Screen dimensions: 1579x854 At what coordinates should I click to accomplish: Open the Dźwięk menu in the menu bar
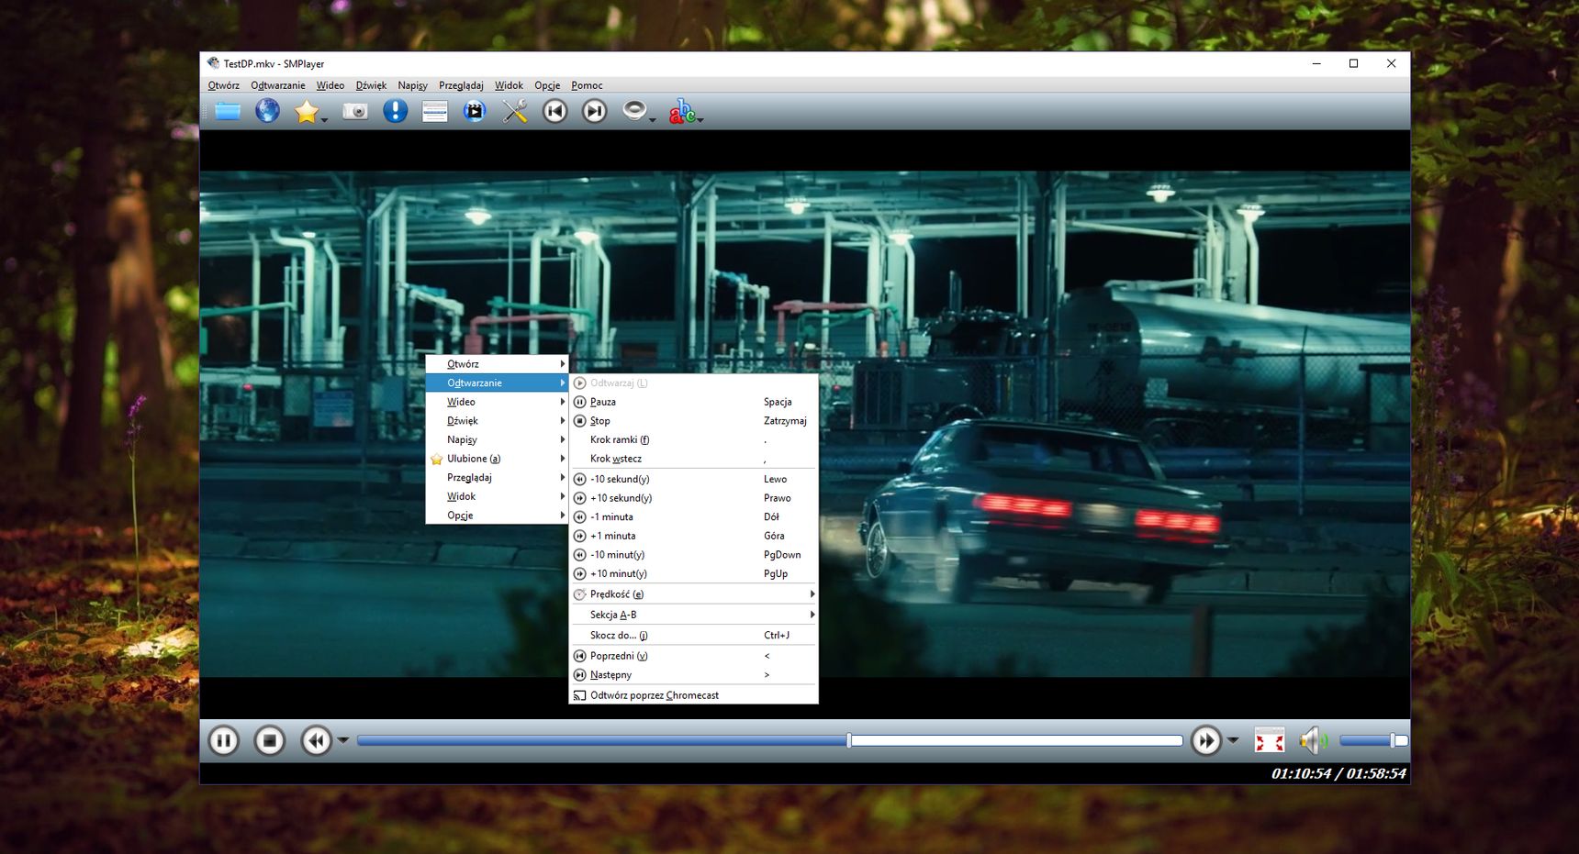pyautogui.click(x=371, y=85)
